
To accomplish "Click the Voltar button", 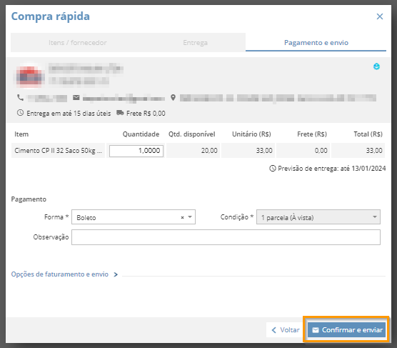I will [x=285, y=329].
